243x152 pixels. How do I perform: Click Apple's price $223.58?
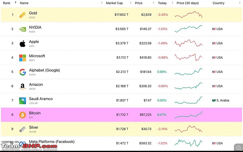coord(145,43)
